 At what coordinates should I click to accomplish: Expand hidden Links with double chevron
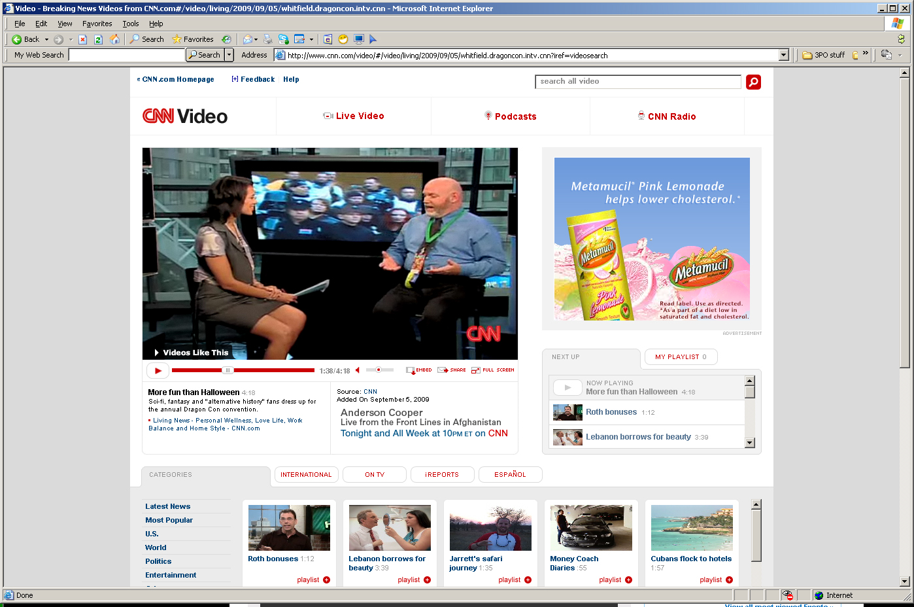point(866,53)
